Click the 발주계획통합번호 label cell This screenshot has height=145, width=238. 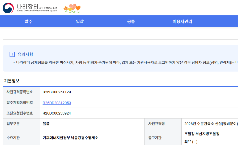point(21,103)
